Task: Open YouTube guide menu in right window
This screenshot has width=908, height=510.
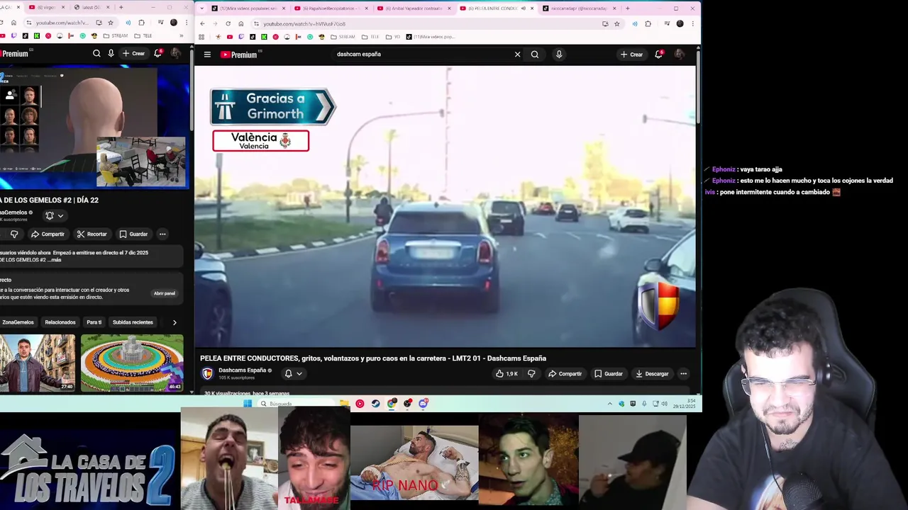Action: coord(207,55)
